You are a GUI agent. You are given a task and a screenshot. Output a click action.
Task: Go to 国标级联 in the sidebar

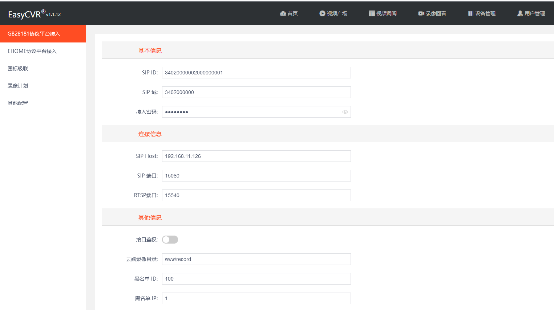18,69
